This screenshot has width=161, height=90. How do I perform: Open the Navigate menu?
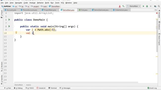click(x=18, y=3)
